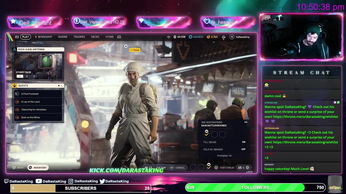Image resolution: width=346 pixels, height=194 pixels.
Task: Click third empty squad slot in panel
Action: click(222, 134)
